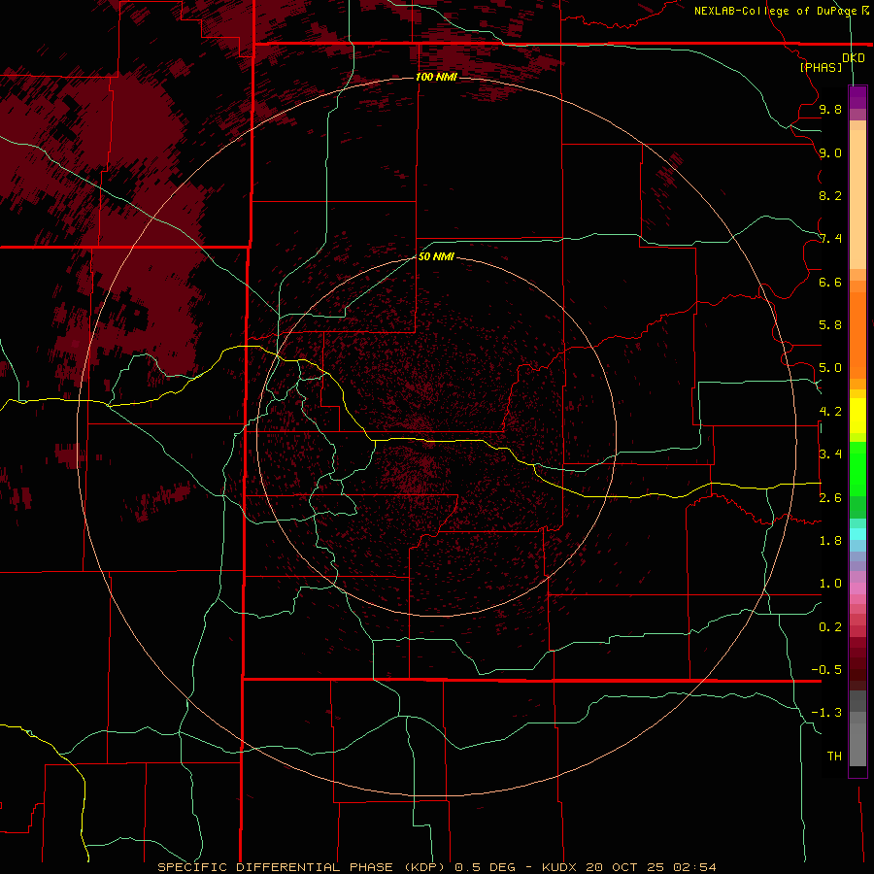
Task: Click the 2.6 legend value
Action: pos(830,498)
